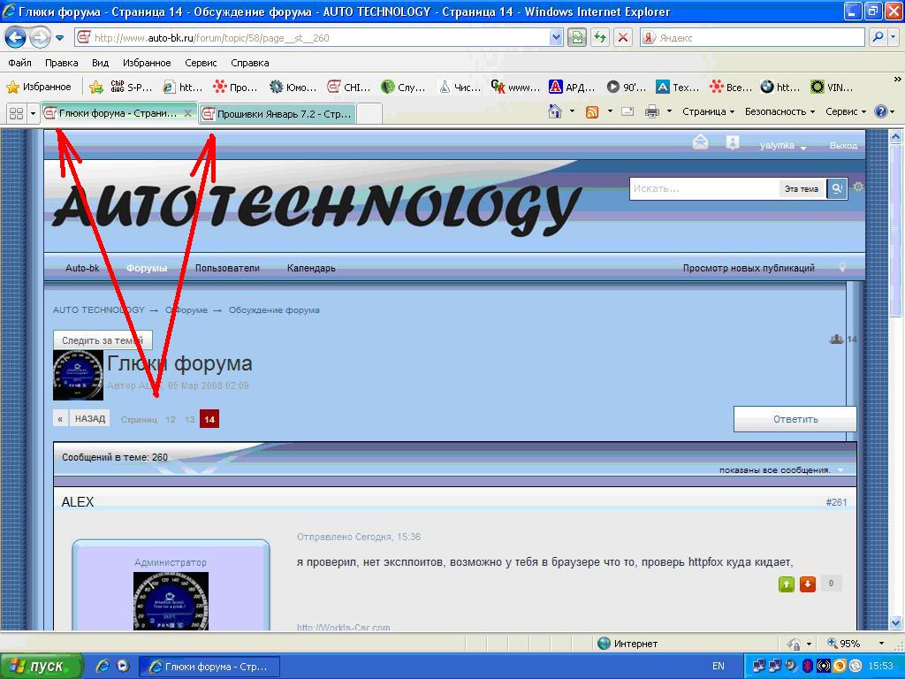Click the Пользователи navigation link
The width and height of the screenshot is (905, 679).
(227, 268)
